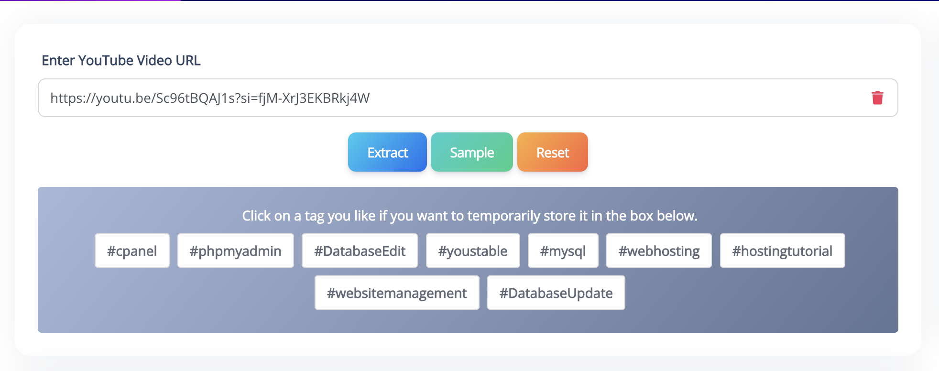Select the #cpanel tag
Viewport: 939px width, 371px height.
[x=132, y=251]
